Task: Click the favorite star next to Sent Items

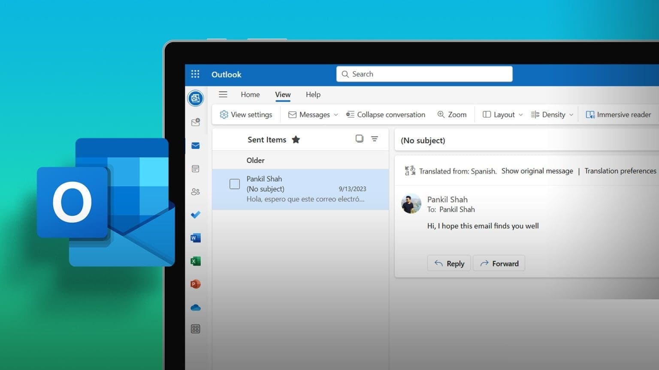Action: coord(296,140)
